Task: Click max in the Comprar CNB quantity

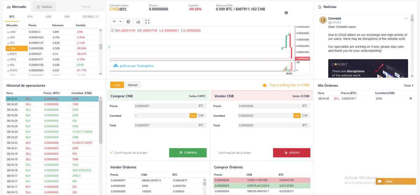Action: click(x=193, y=116)
